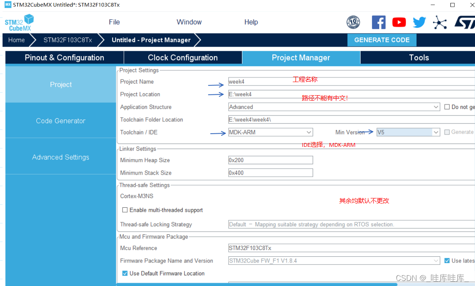Viewport: 475px width, 286px height.
Task: Toggle the Generate checkbox beside Min Version
Action: 447,132
